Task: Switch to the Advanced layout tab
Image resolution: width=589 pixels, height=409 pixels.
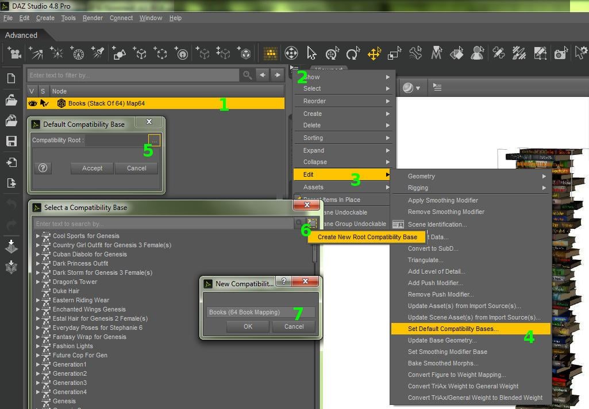Action: (21, 35)
